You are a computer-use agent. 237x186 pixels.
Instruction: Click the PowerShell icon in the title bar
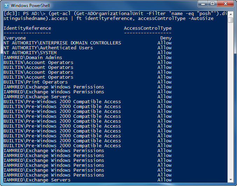point(5,5)
